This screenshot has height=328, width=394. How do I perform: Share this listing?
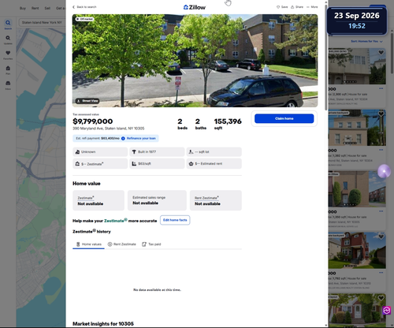[297, 7]
